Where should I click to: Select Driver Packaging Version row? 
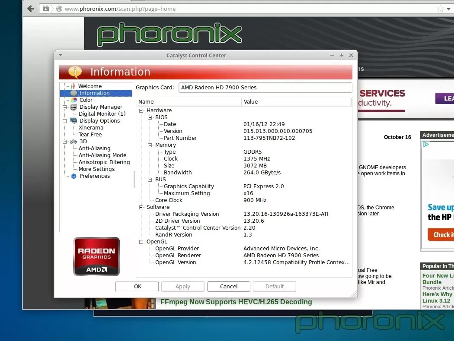coord(244,214)
